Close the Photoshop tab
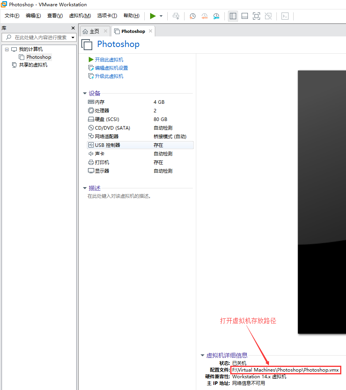346x390 pixels. point(151,31)
